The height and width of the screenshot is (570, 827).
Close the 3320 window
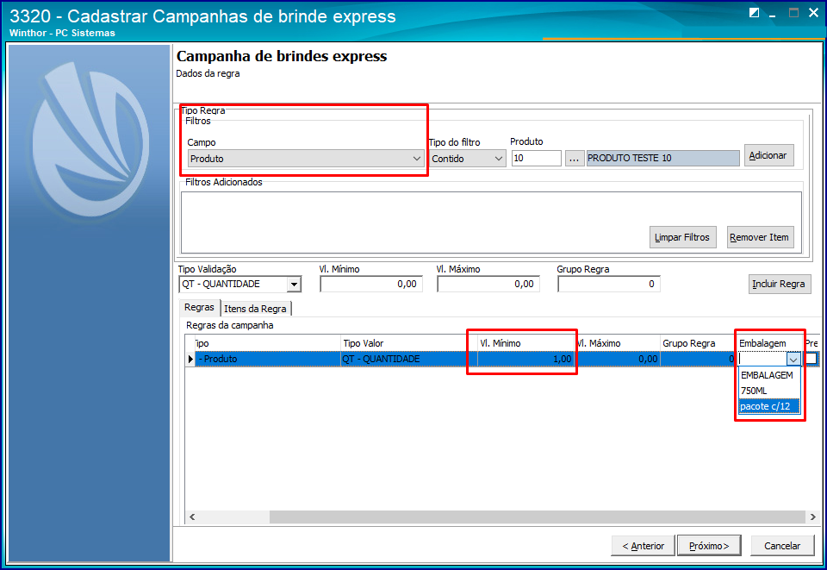pyautogui.click(x=814, y=13)
